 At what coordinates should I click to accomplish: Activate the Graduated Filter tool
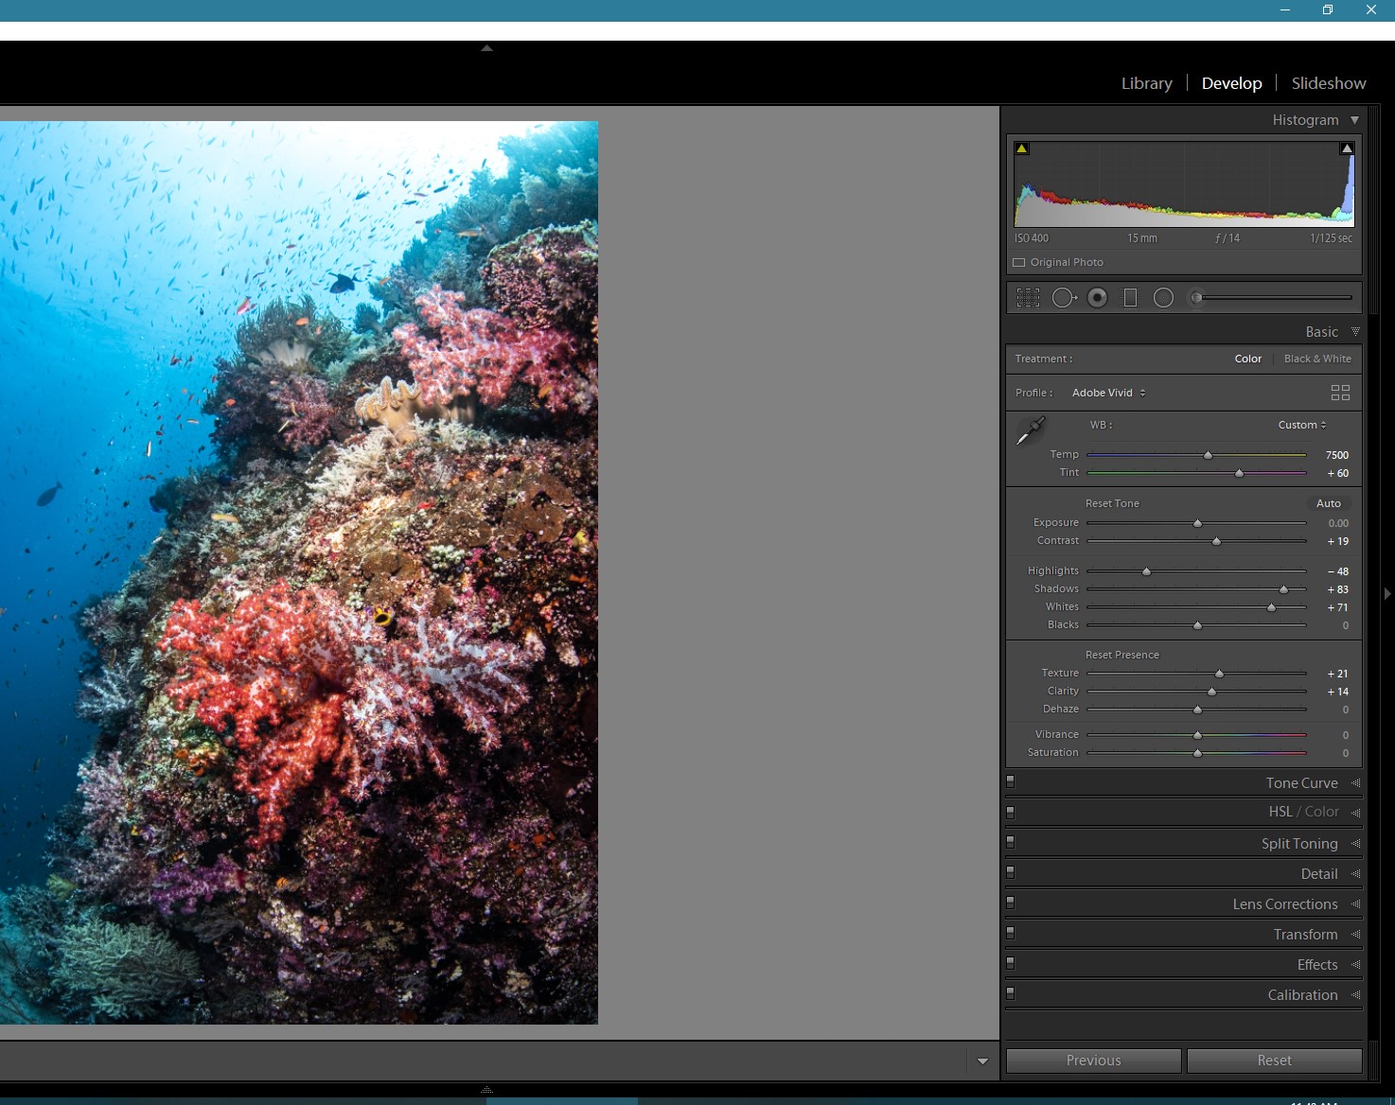click(1130, 297)
